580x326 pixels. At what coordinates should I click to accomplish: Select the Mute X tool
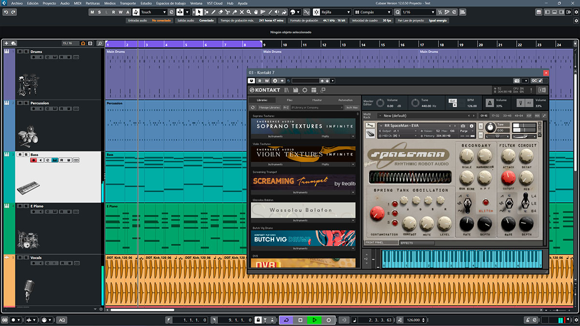click(242, 12)
